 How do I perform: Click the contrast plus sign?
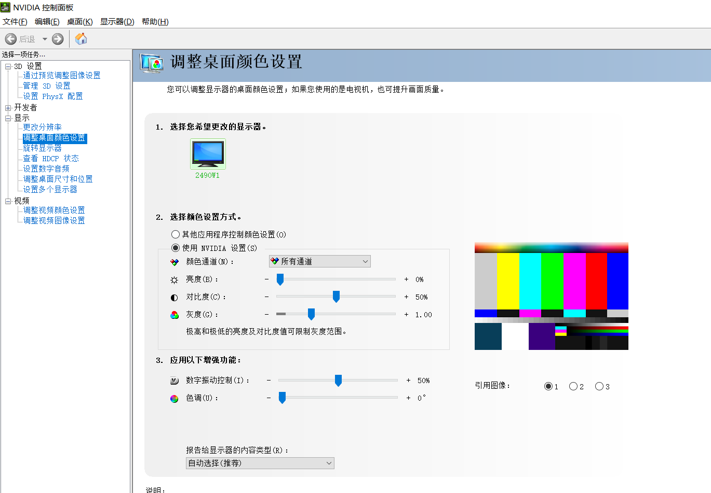coord(406,297)
